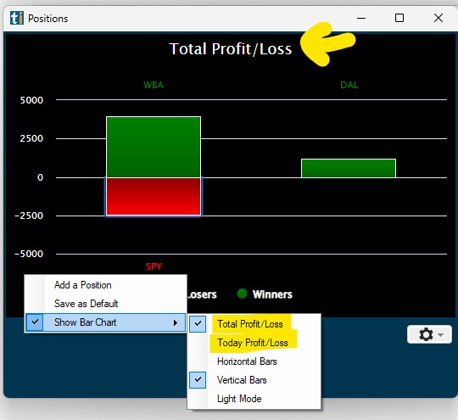Expand the Show Bar Chart submenu arrow
Viewport: 458px width, 420px height.
[x=176, y=322]
